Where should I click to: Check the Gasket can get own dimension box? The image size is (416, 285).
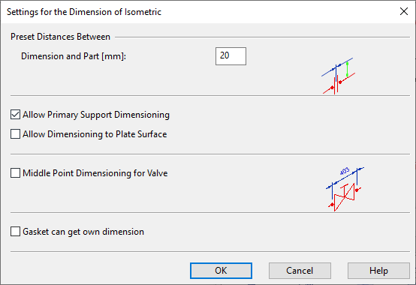[15, 232]
